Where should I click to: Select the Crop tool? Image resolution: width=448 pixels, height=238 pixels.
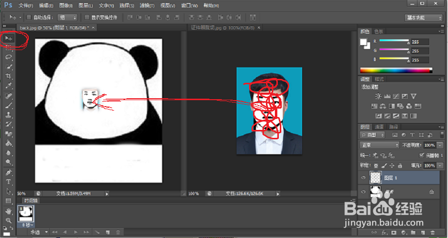(x=8, y=76)
